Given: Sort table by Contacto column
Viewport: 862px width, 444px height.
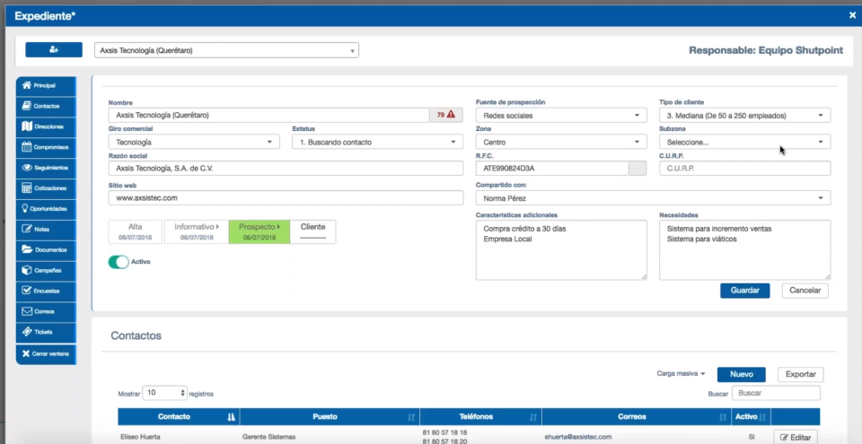Looking at the screenshot, I should pos(179,416).
